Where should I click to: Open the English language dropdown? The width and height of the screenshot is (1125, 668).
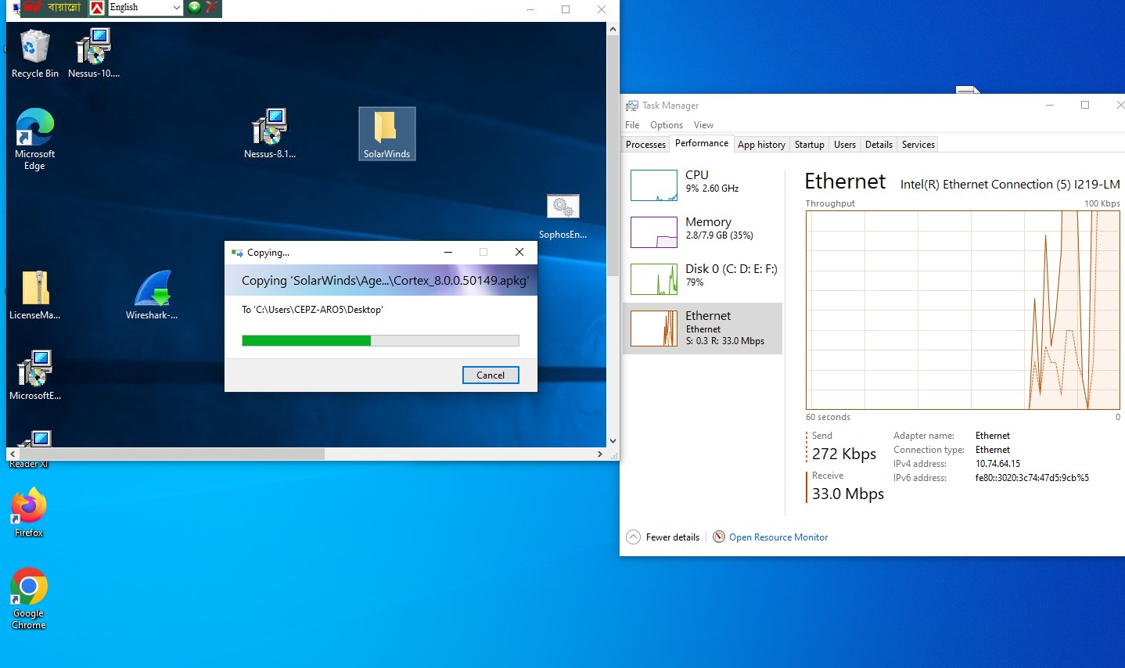(146, 7)
